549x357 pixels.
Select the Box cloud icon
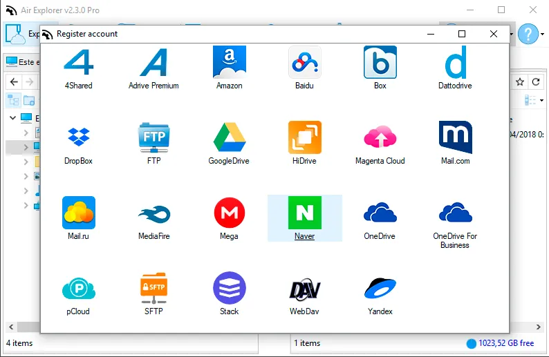tap(380, 68)
